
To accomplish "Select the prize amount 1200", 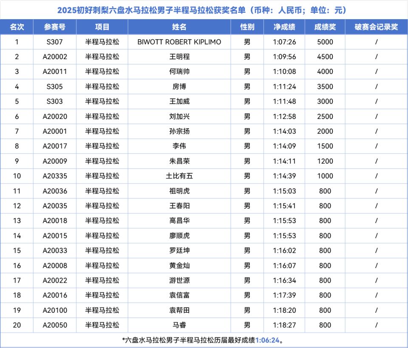I will 325,161.
